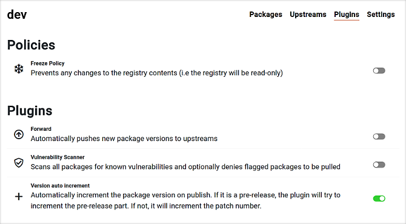Enable the Freeze Policy toggle
406x224 pixels.
(x=379, y=71)
